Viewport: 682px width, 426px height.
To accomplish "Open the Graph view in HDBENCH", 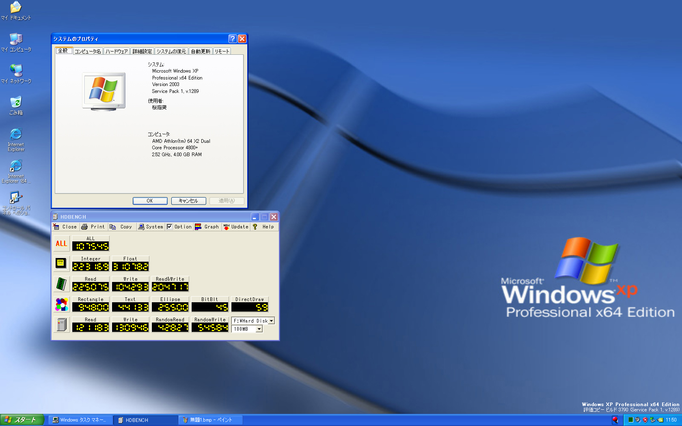I will (x=207, y=227).
